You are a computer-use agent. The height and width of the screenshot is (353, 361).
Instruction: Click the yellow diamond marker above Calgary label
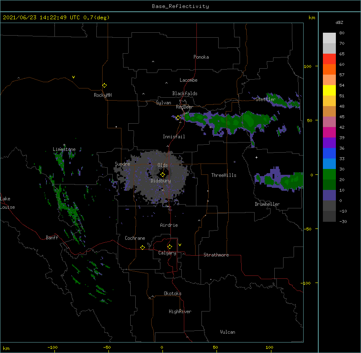[x=170, y=247]
